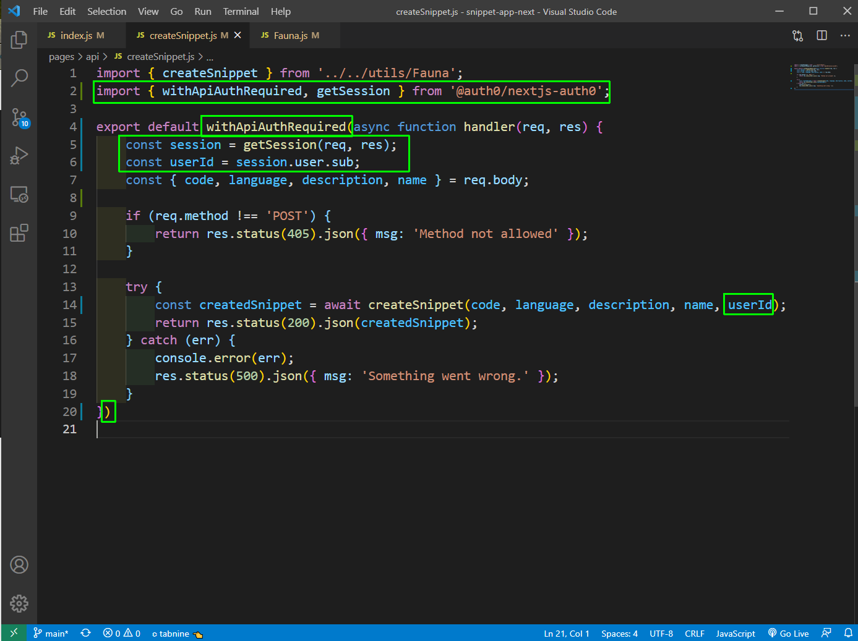Click the VS Code logo icon
This screenshot has width=858, height=641.
coord(14,11)
